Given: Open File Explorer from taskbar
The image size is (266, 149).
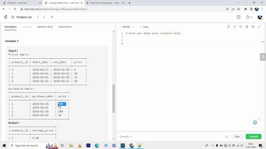Looking at the screenshot, I should click(x=71, y=145).
